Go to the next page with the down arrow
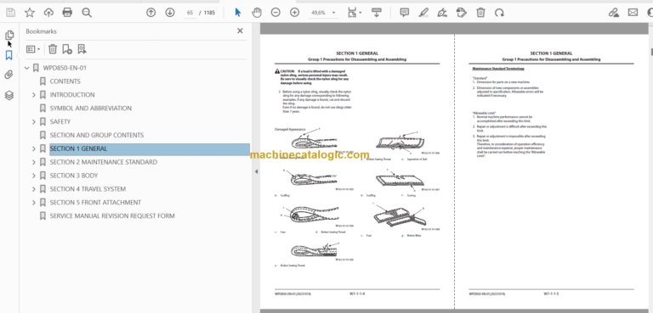Screen dimensions: 653x313 (x=169, y=13)
